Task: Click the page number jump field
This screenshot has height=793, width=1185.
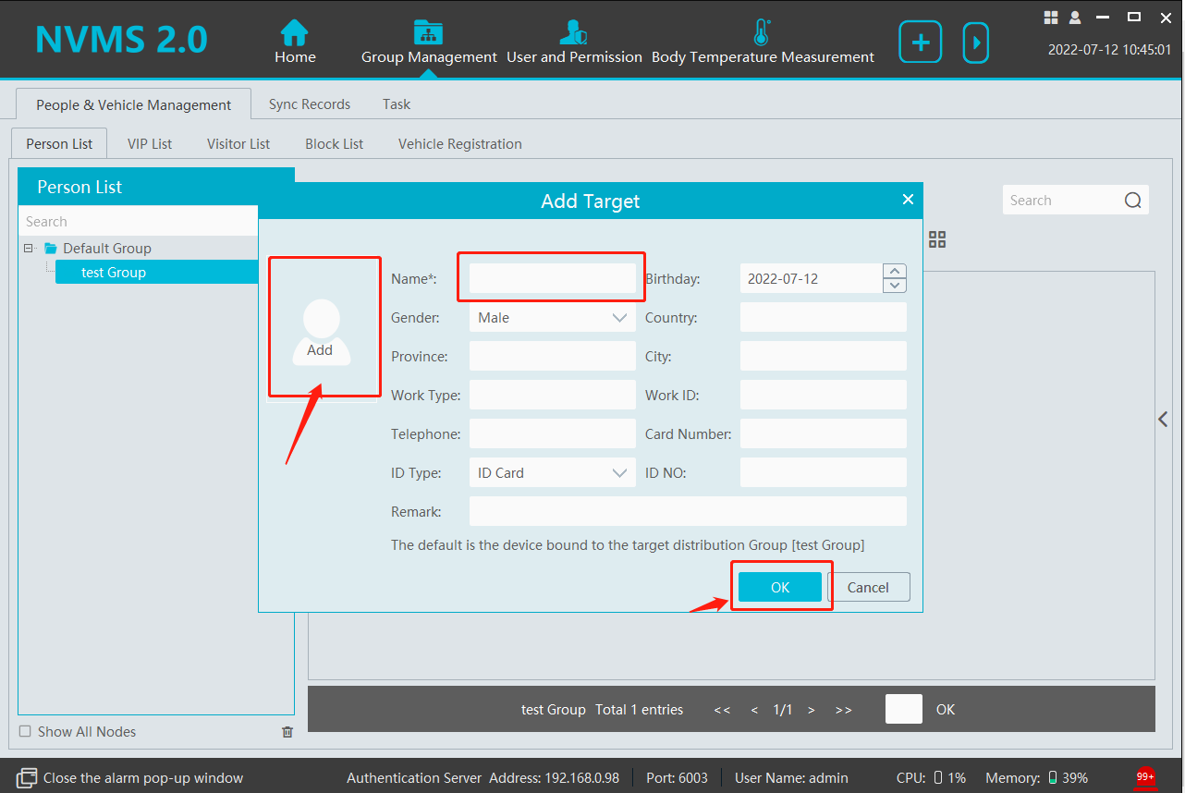Action: pos(904,709)
